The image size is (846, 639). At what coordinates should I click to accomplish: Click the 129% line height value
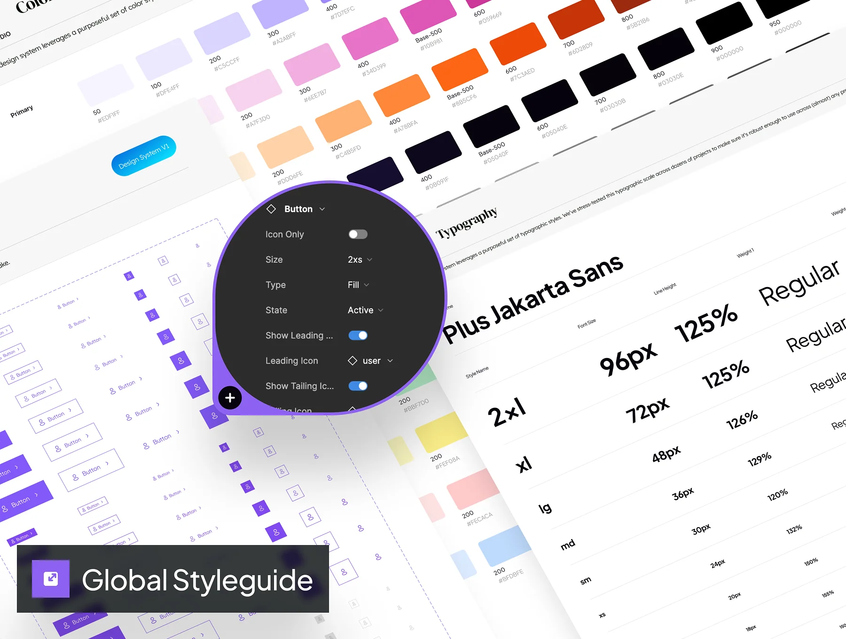(760, 459)
